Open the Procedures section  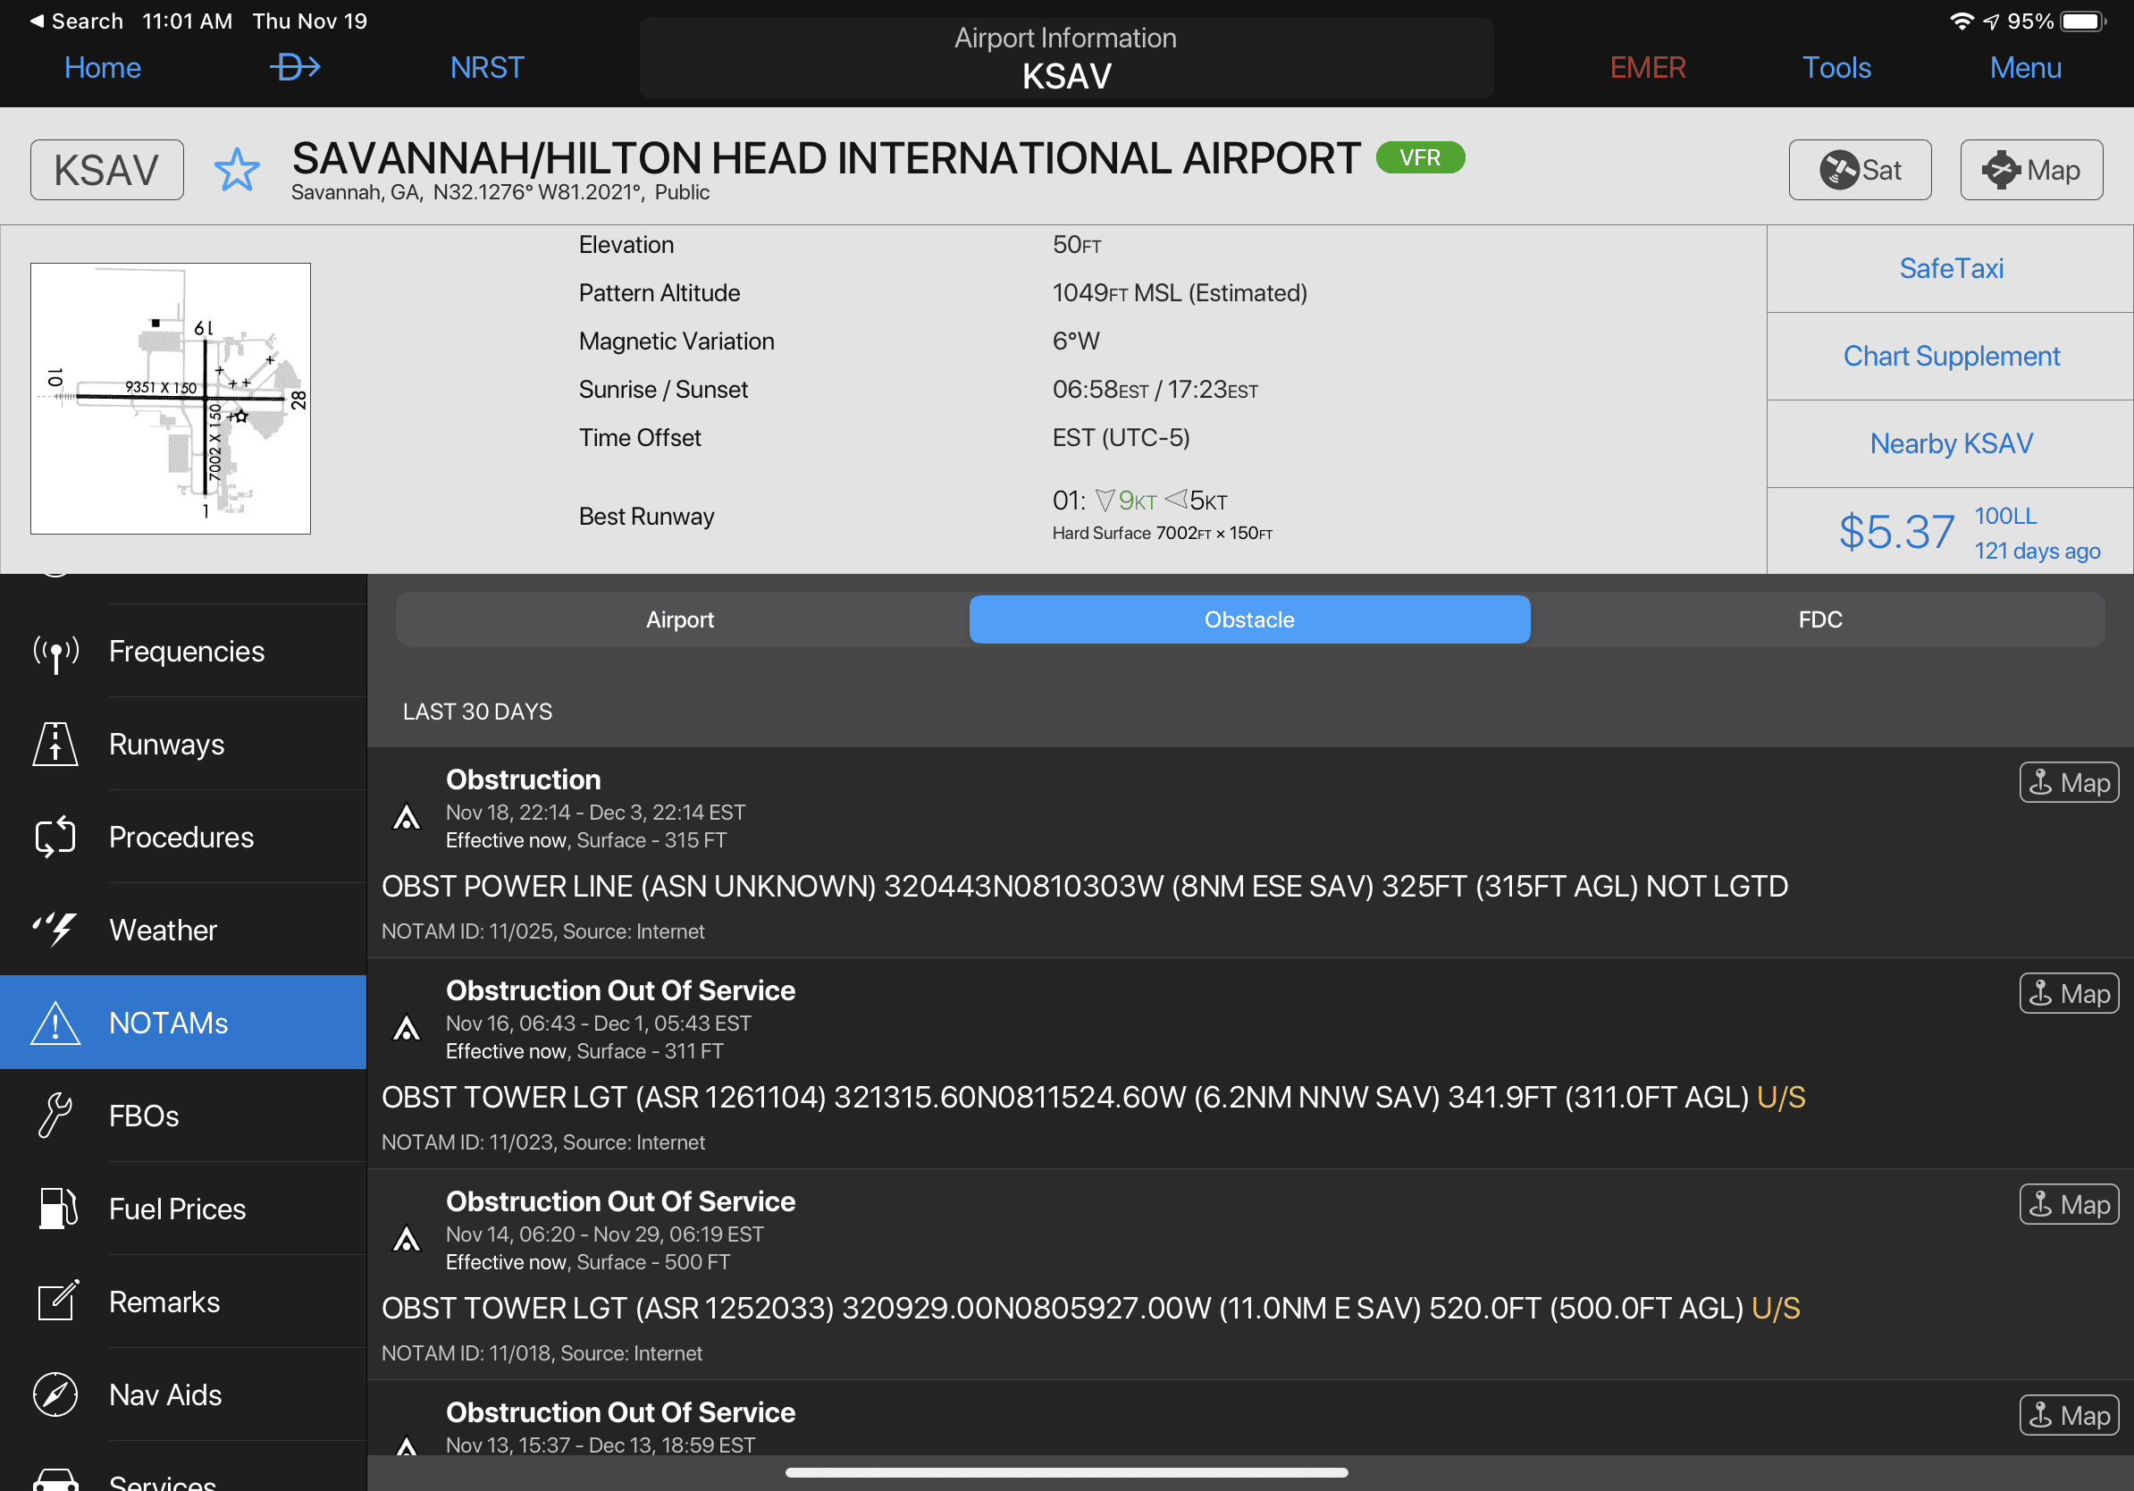183,837
